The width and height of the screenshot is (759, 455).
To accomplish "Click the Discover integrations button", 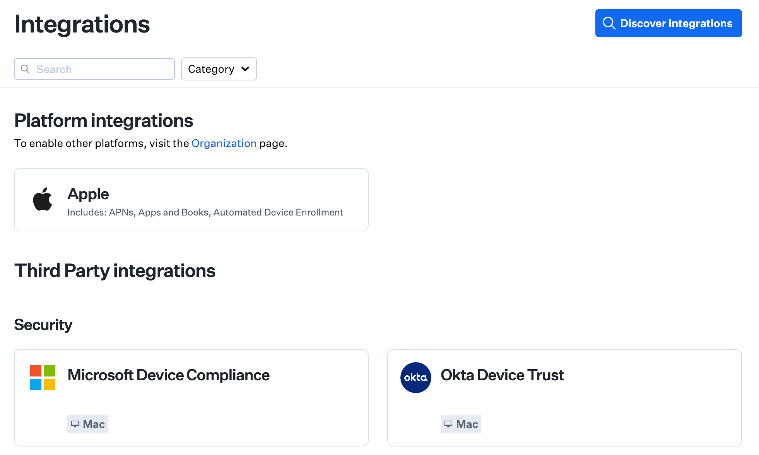I will pos(668,23).
